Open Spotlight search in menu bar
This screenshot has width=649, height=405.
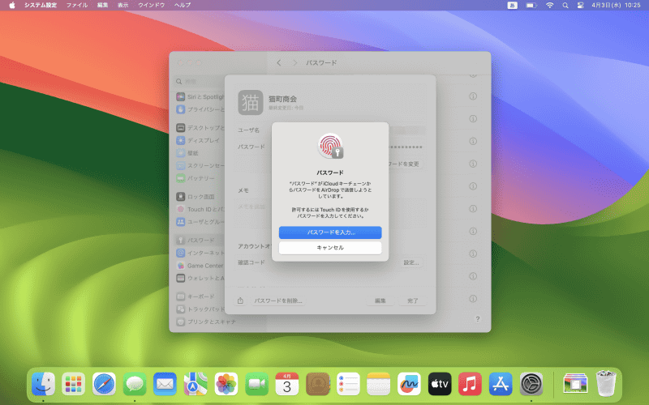pos(565,5)
